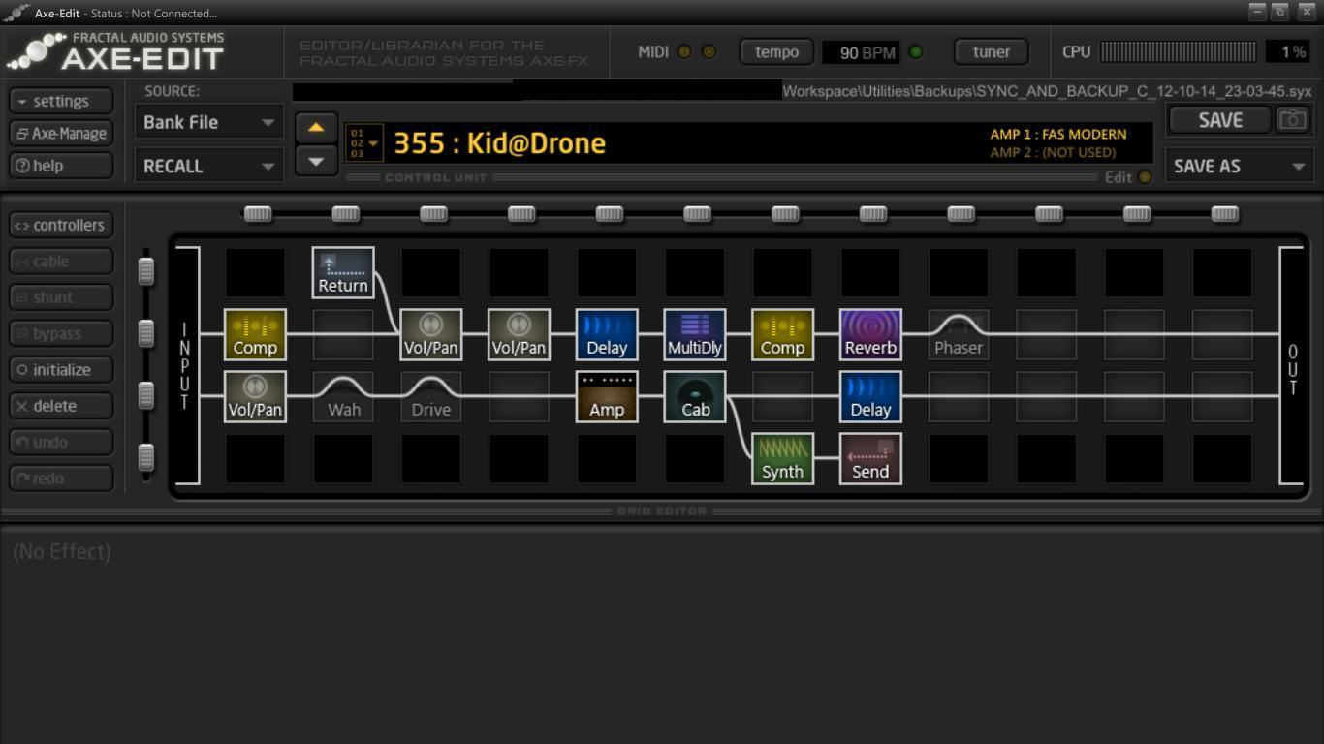The width and height of the screenshot is (1324, 744).
Task: Open the controllers panel
Action: pos(61,225)
